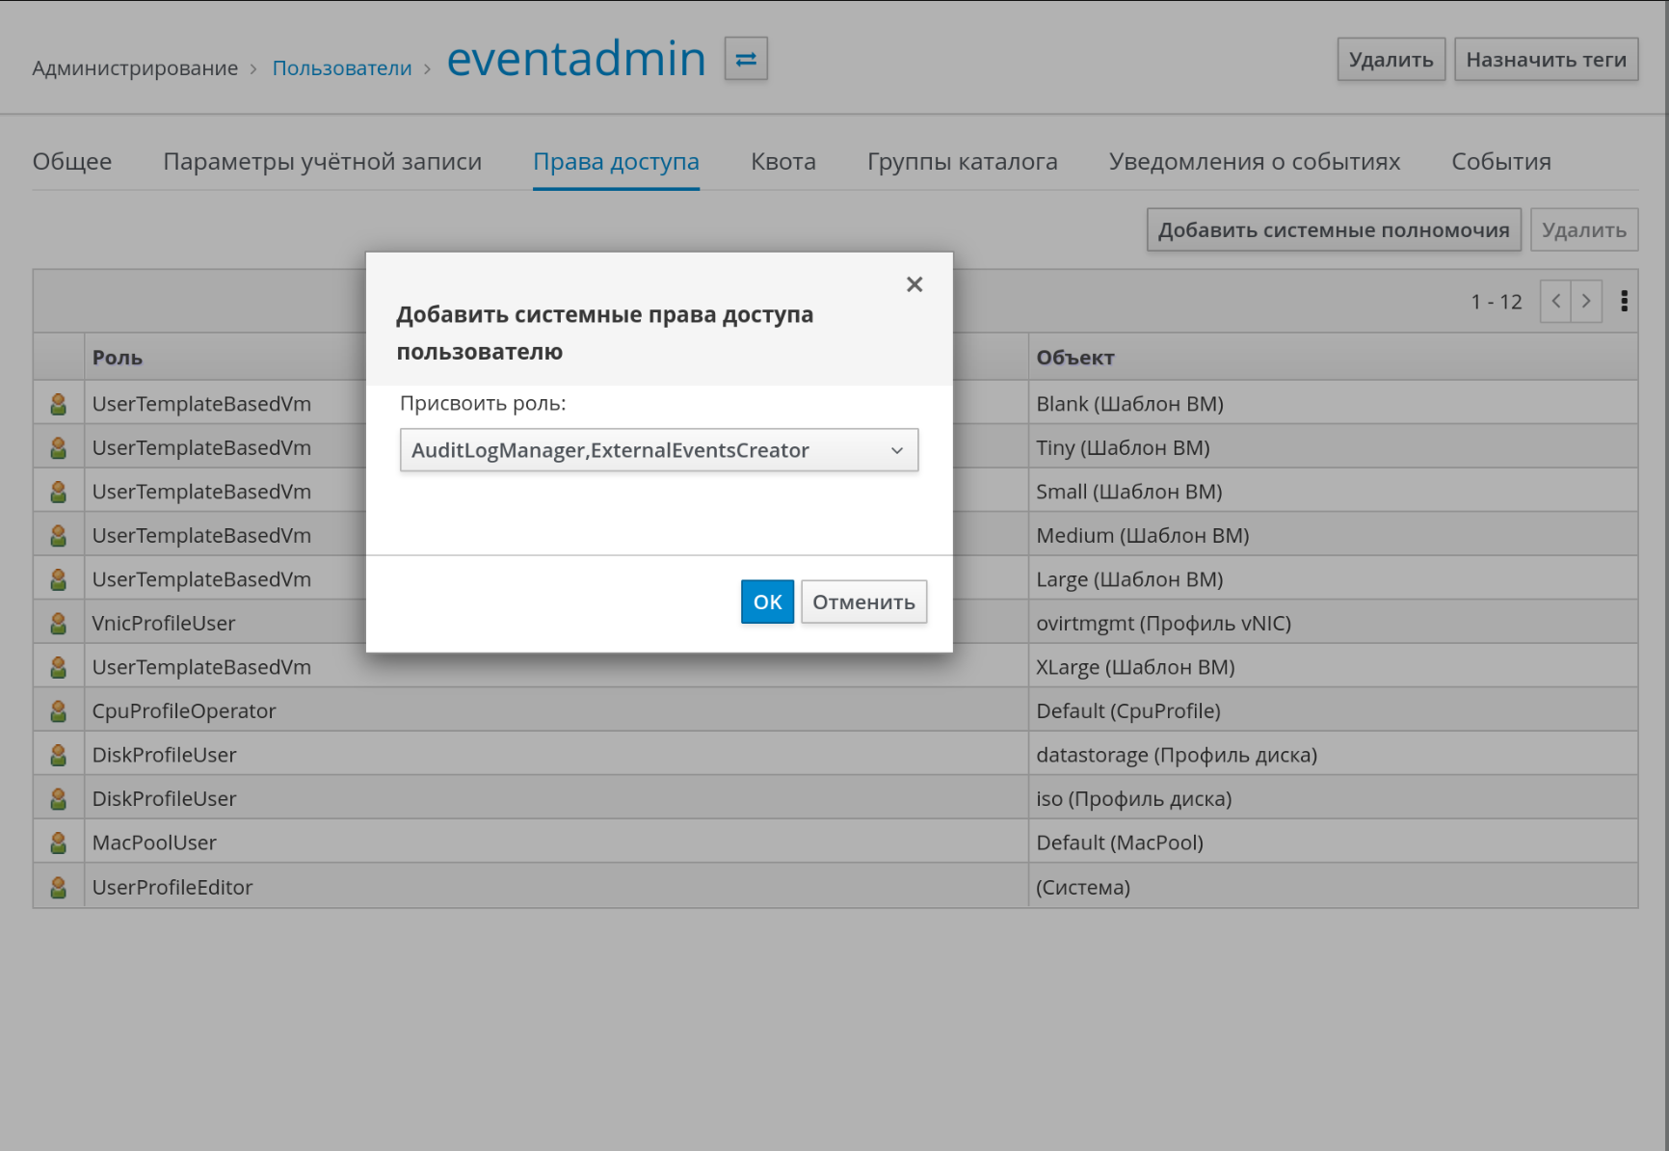
Task: Open the Уведомления о событиях tab
Action: (1255, 162)
